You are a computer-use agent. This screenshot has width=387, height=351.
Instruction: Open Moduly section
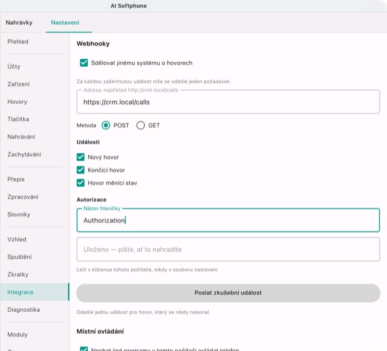click(18, 335)
